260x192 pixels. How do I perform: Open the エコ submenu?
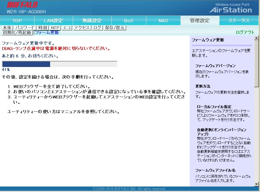67,28
